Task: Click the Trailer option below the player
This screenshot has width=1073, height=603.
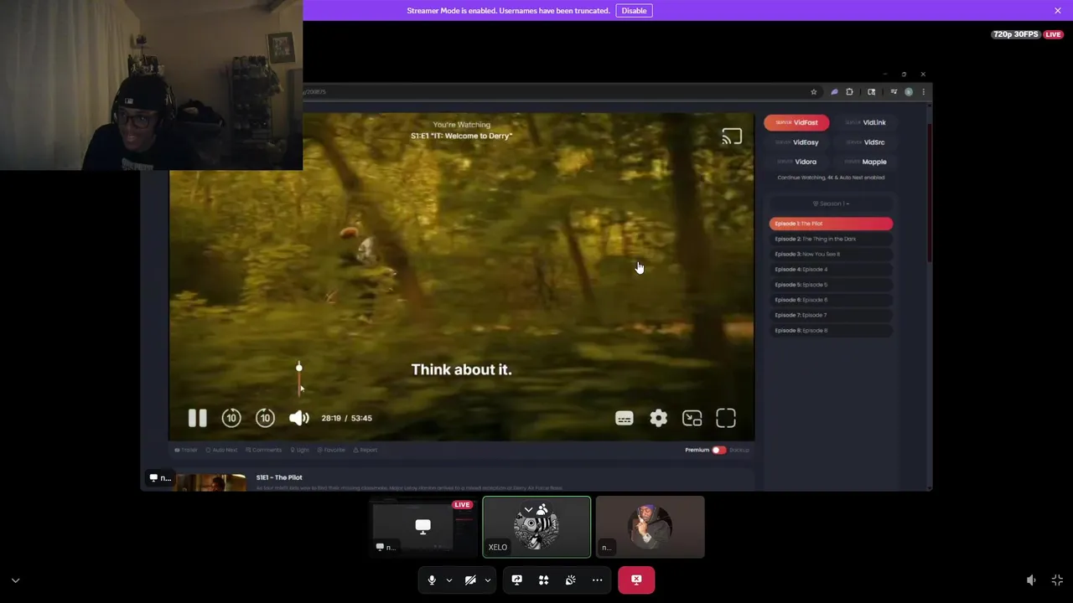Action: (x=186, y=450)
